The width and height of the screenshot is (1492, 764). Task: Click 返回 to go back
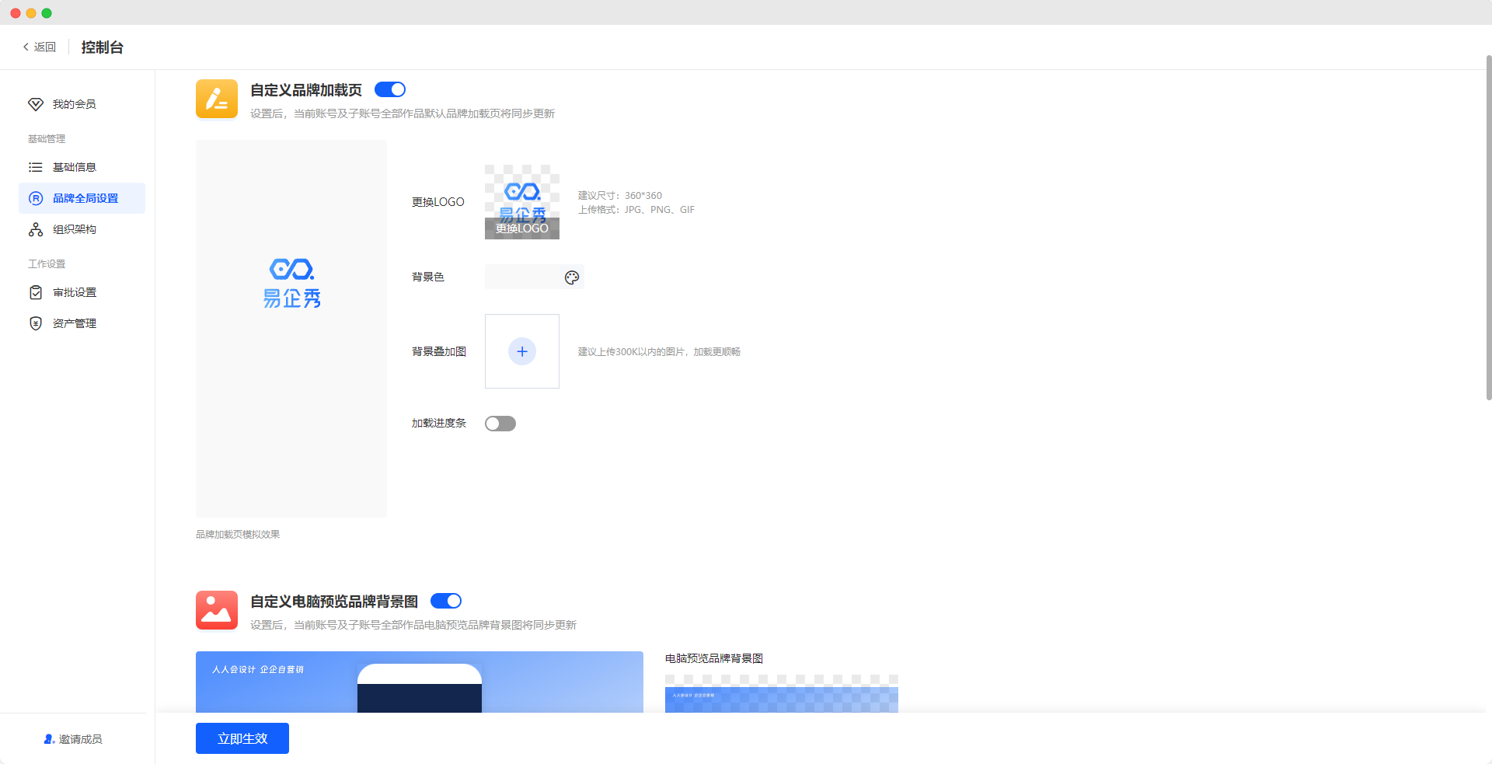tap(40, 47)
